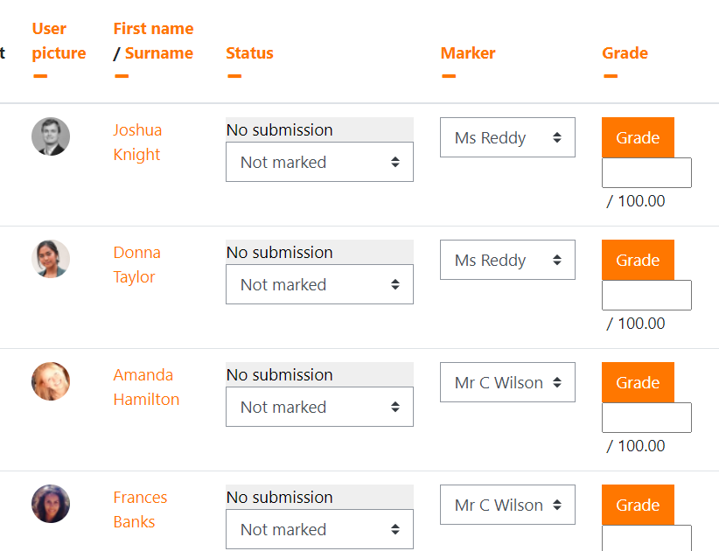Open Amanda Hamilton's profile picture
Image resolution: width=719 pixels, height=551 pixels.
(x=51, y=381)
